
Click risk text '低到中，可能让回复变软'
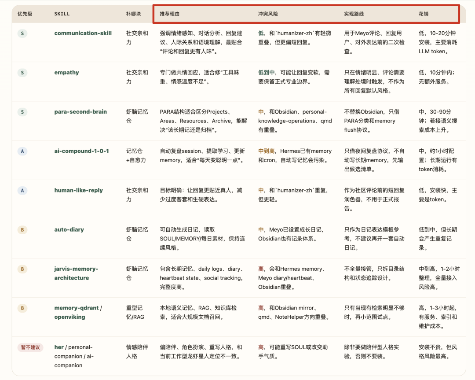[293, 77]
